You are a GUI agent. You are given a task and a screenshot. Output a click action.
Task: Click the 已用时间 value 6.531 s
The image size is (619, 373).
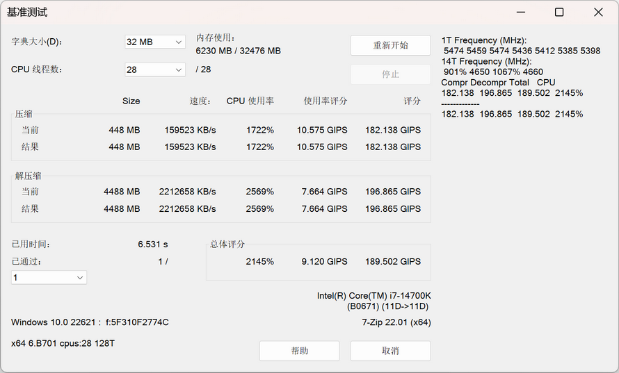153,244
